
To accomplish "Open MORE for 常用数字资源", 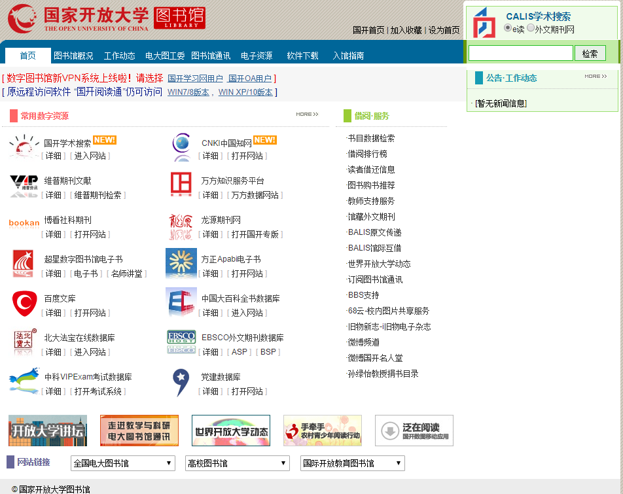I will (307, 115).
